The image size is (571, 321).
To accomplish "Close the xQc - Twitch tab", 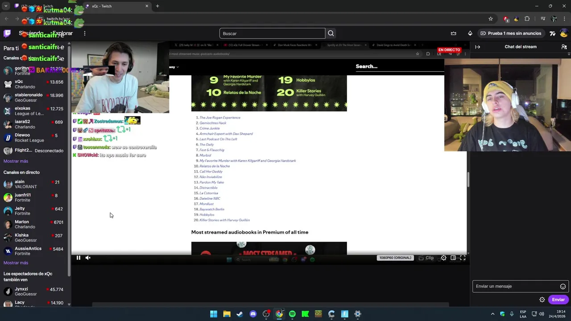I will pos(147,6).
